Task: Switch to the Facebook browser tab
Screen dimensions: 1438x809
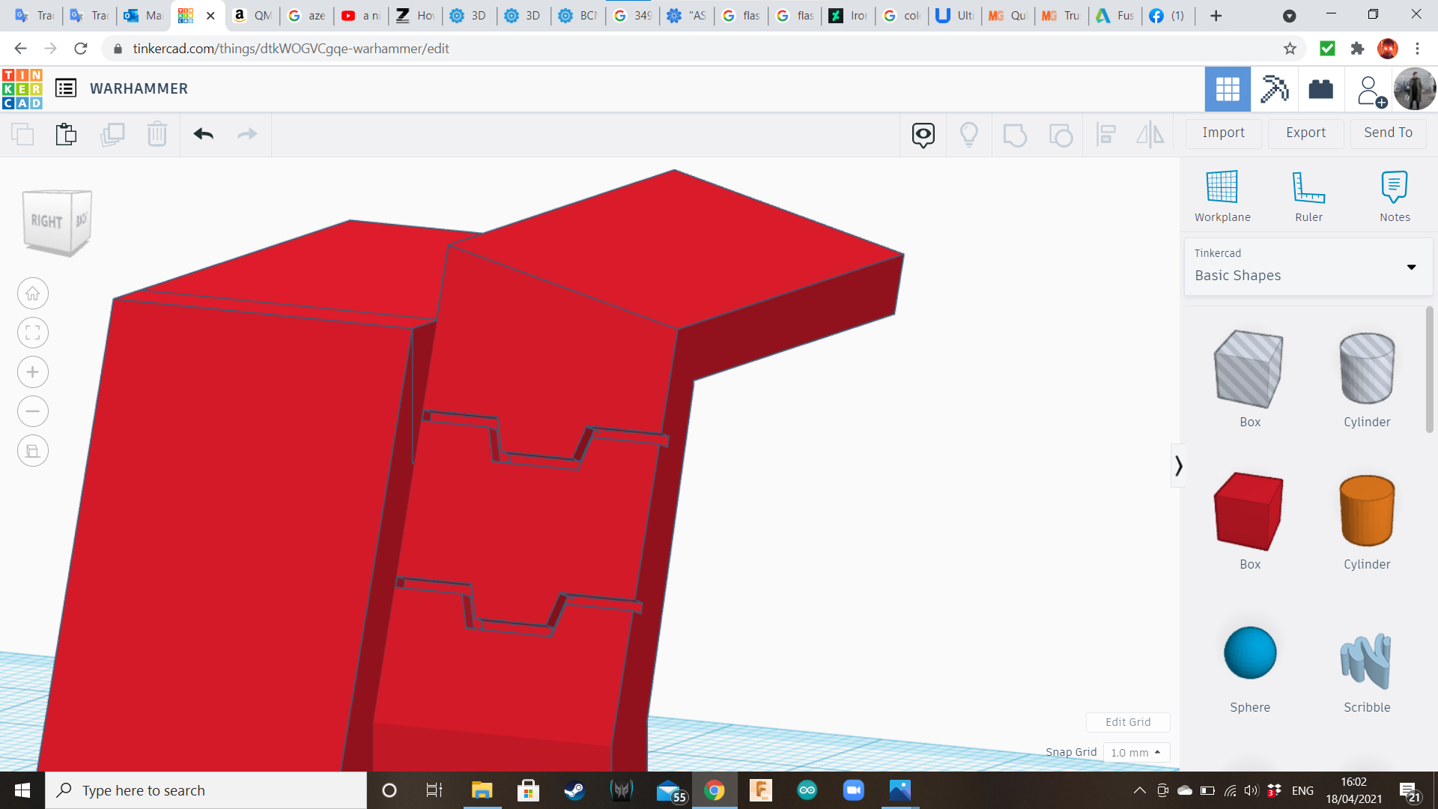Action: 1165,16
